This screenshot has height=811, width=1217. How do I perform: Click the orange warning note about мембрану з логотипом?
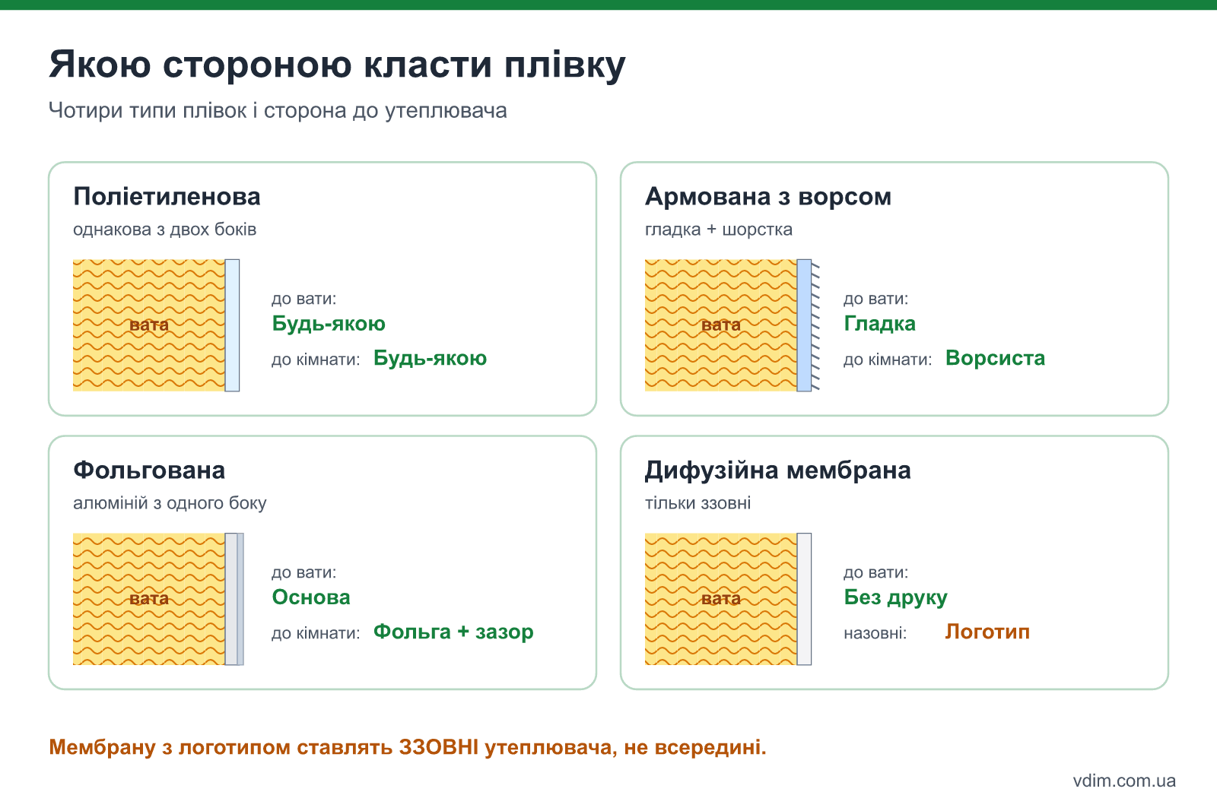click(x=408, y=747)
